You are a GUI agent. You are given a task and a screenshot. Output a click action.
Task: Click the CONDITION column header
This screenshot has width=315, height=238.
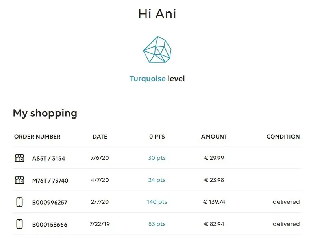pyautogui.click(x=283, y=137)
